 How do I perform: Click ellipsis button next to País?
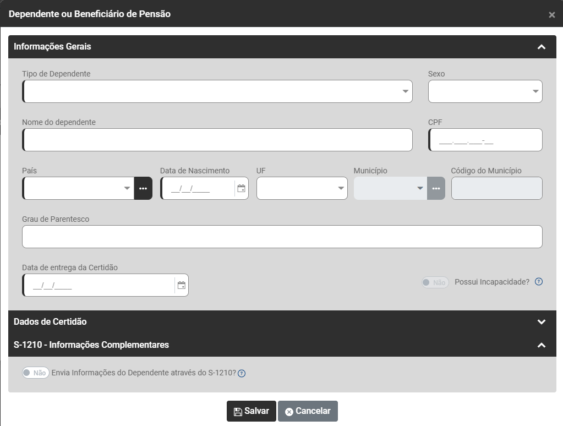pyautogui.click(x=143, y=188)
